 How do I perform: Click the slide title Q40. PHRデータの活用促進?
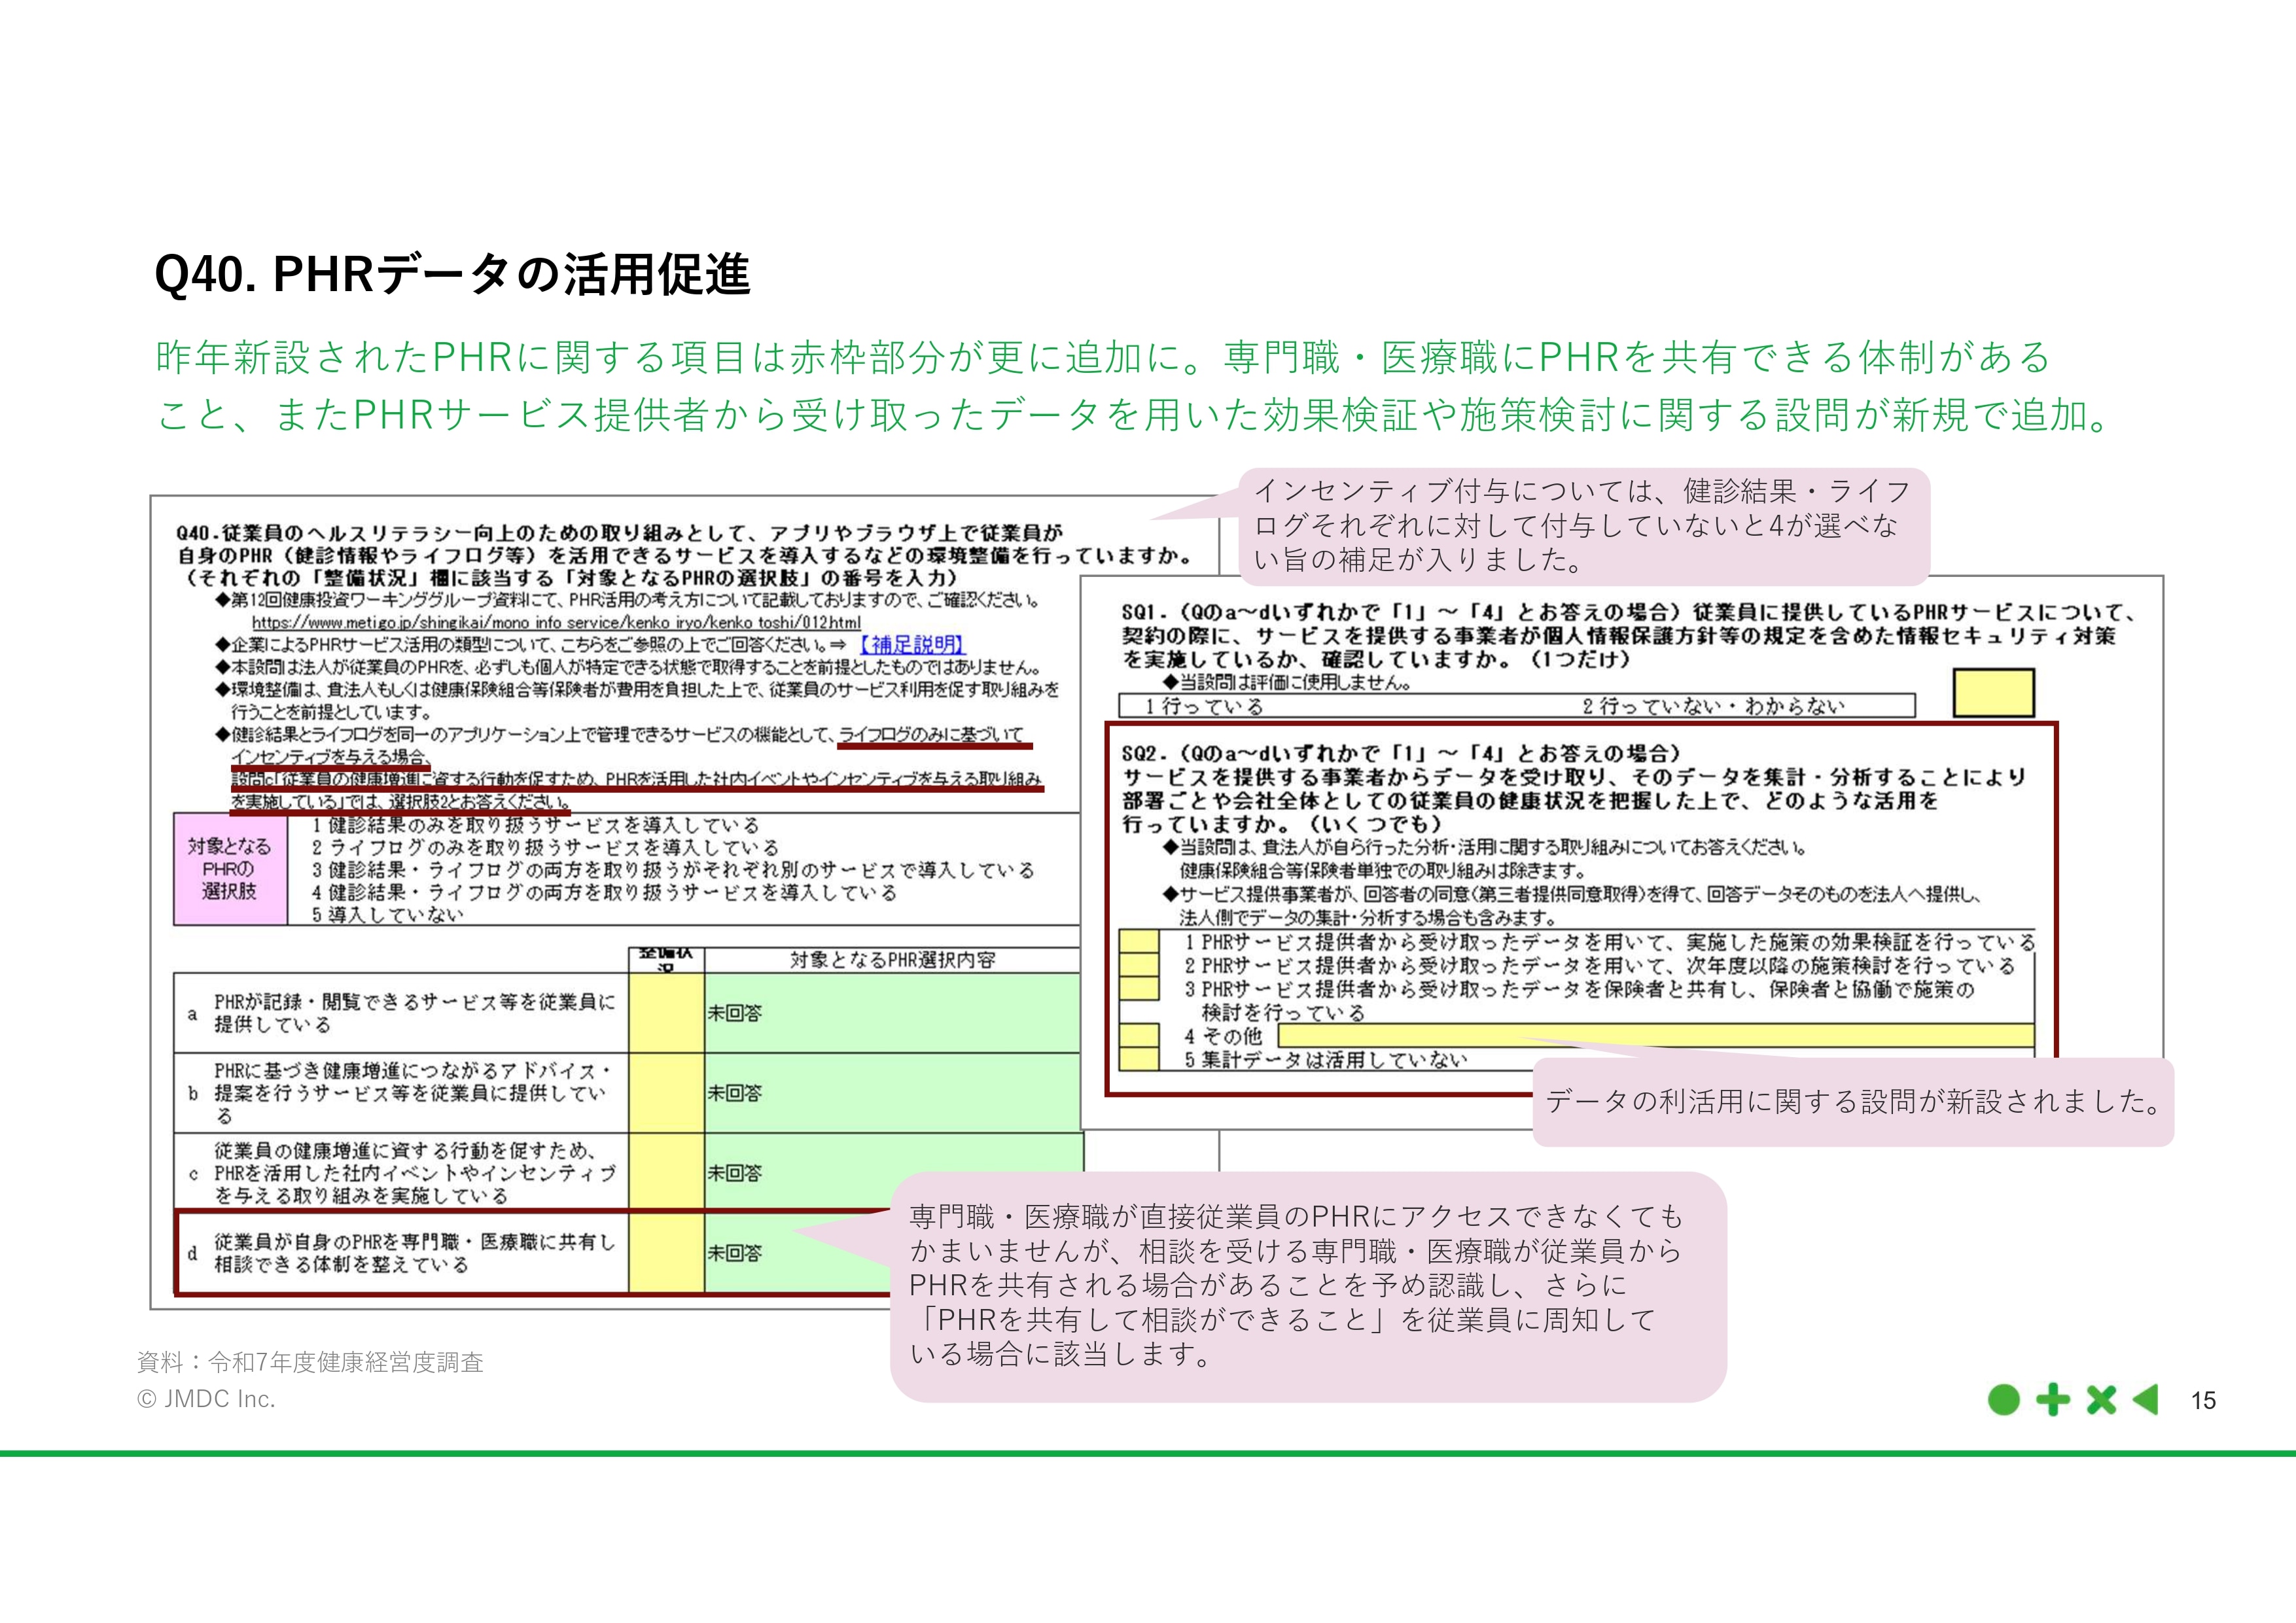click(452, 274)
